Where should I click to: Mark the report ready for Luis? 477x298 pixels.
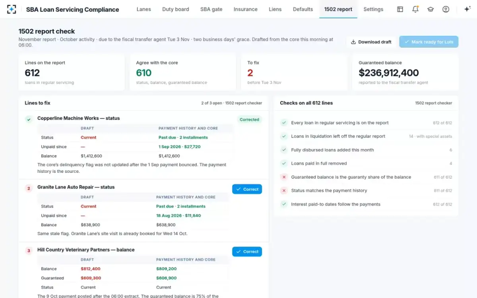(x=429, y=42)
